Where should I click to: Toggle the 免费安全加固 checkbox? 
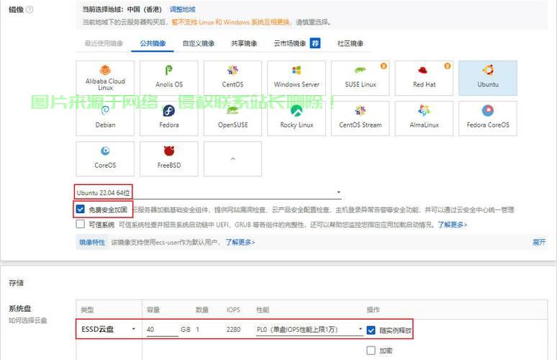click(81, 209)
